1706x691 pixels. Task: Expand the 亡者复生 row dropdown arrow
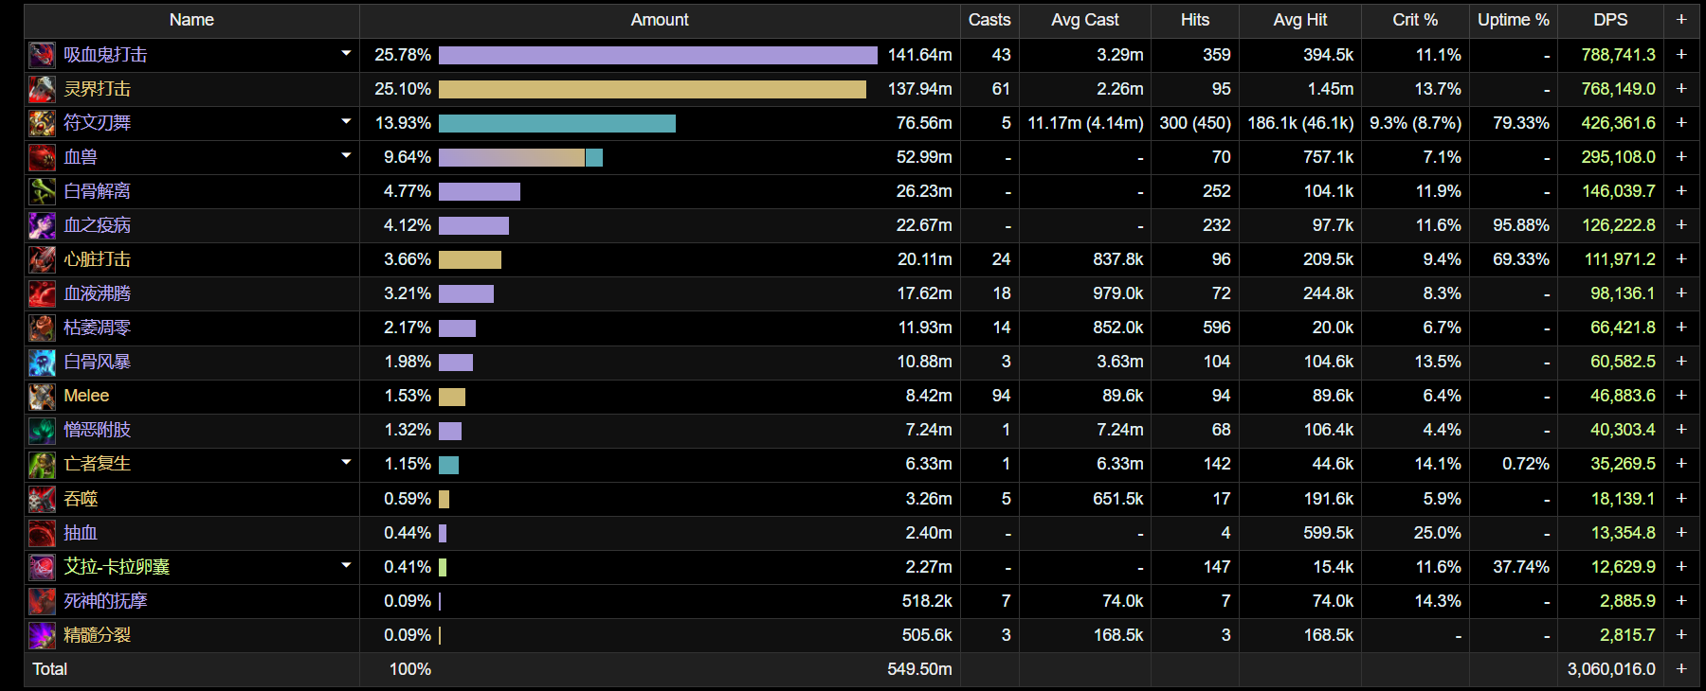coord(346,463)
